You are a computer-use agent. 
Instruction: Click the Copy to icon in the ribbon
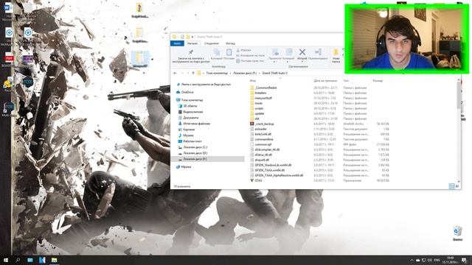pyautogui.click(x=289, y=52)
